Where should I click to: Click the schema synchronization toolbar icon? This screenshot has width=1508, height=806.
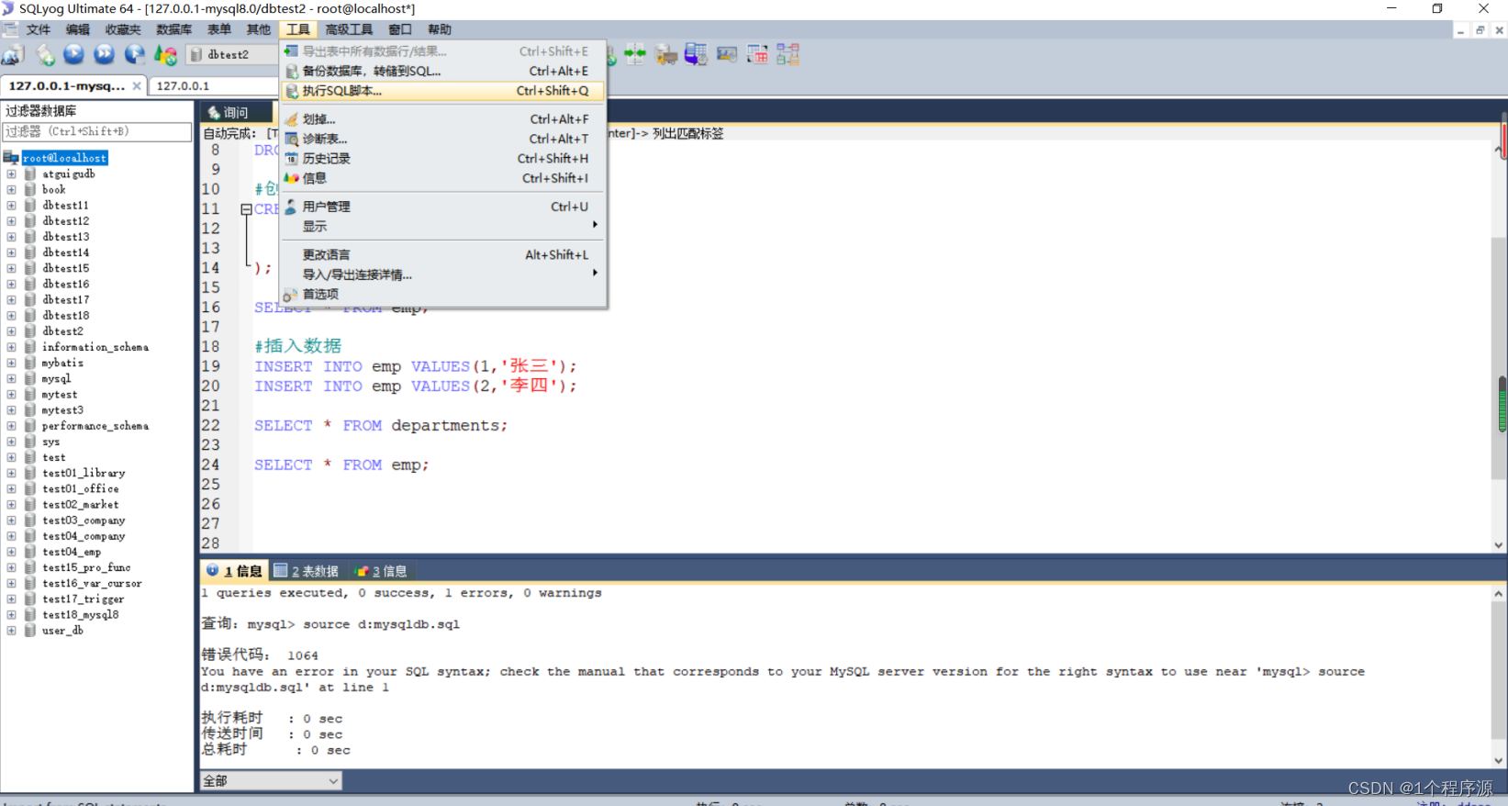635,55
